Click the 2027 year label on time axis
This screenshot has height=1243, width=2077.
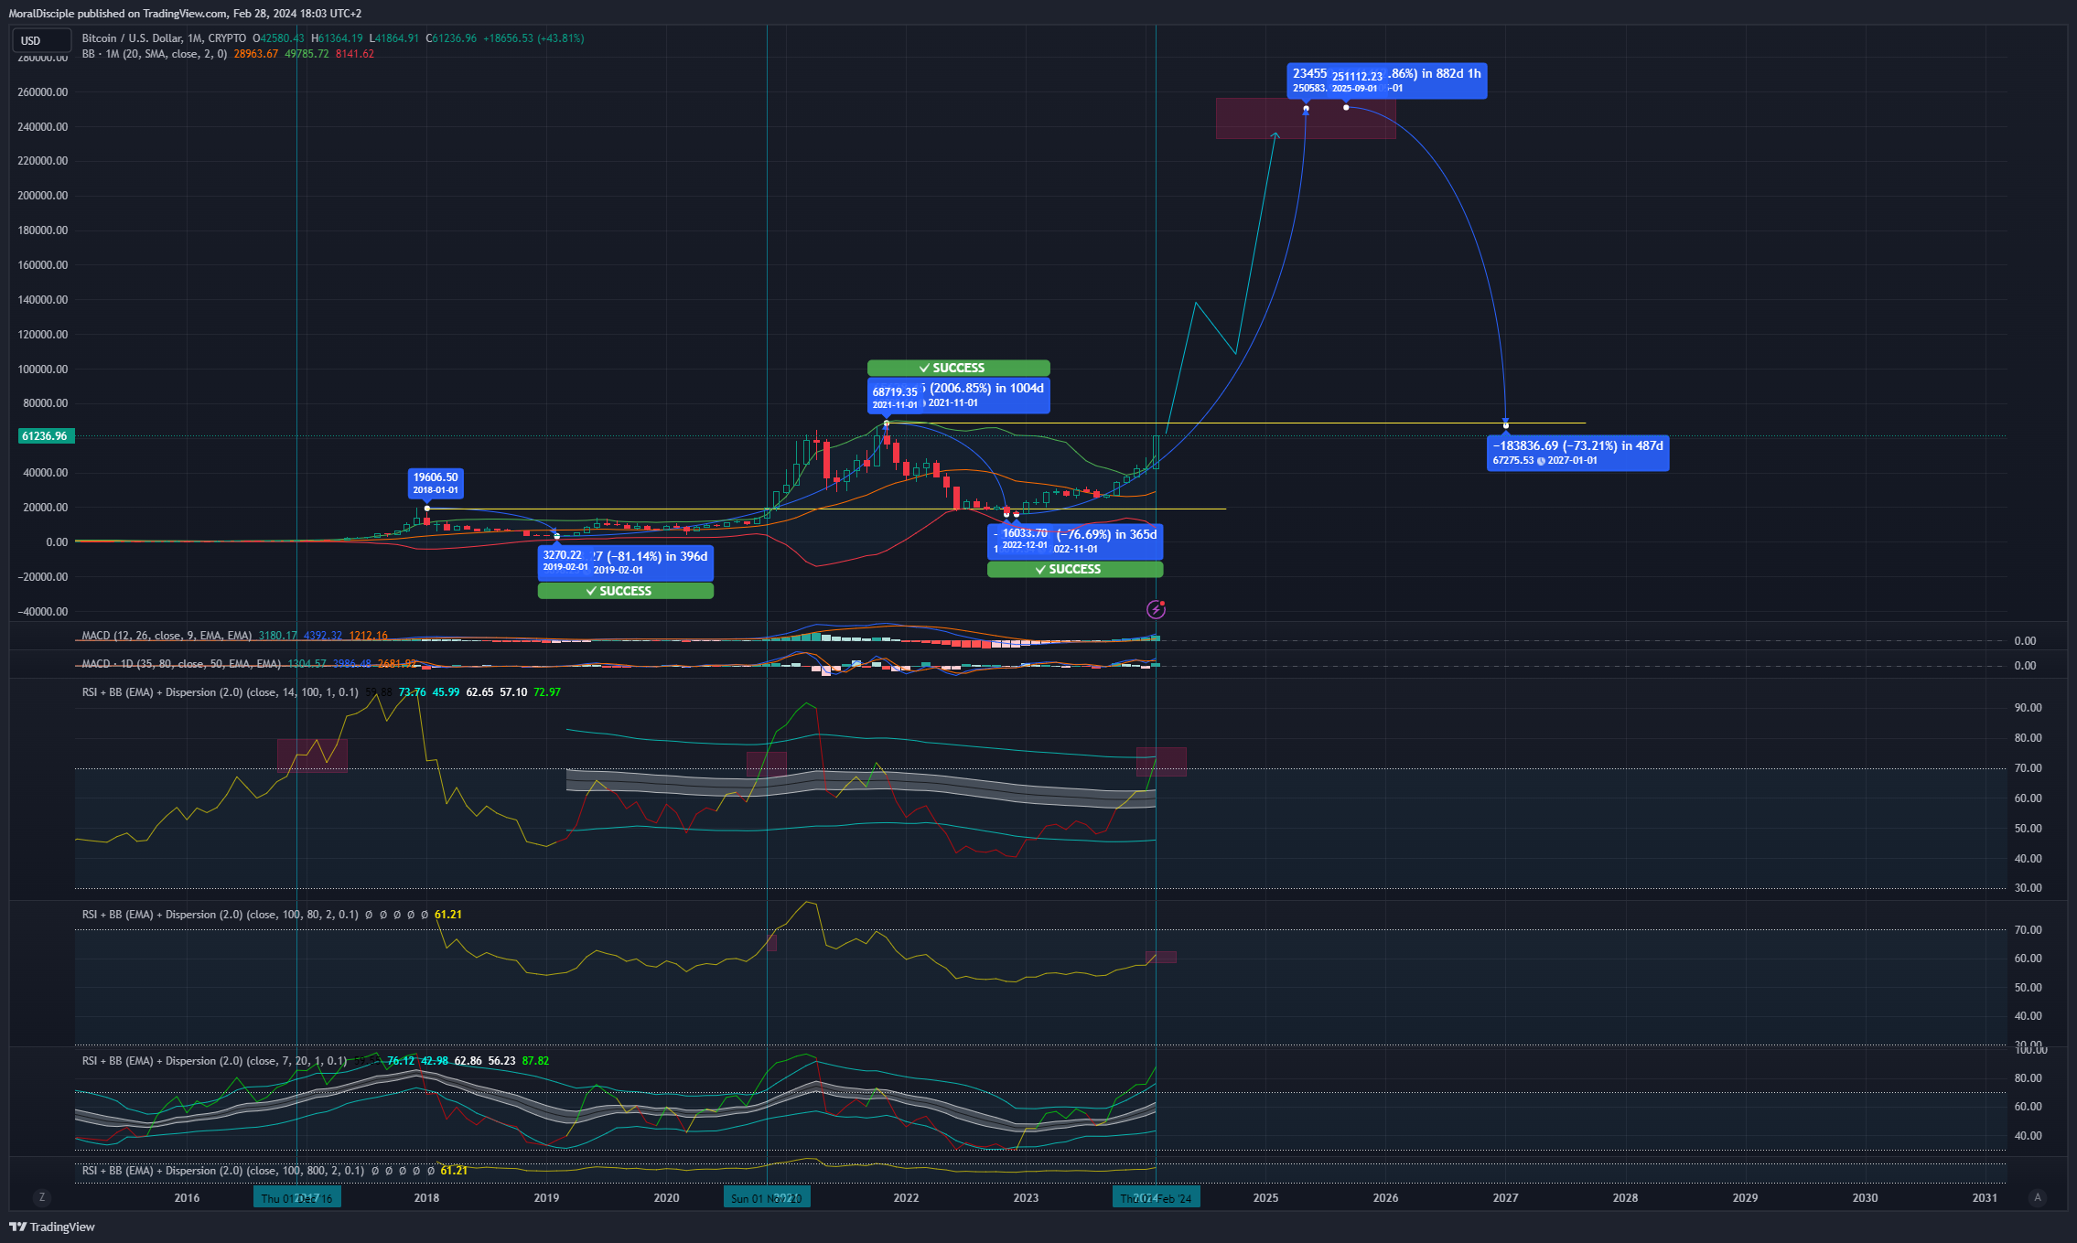(1505, 1197)
